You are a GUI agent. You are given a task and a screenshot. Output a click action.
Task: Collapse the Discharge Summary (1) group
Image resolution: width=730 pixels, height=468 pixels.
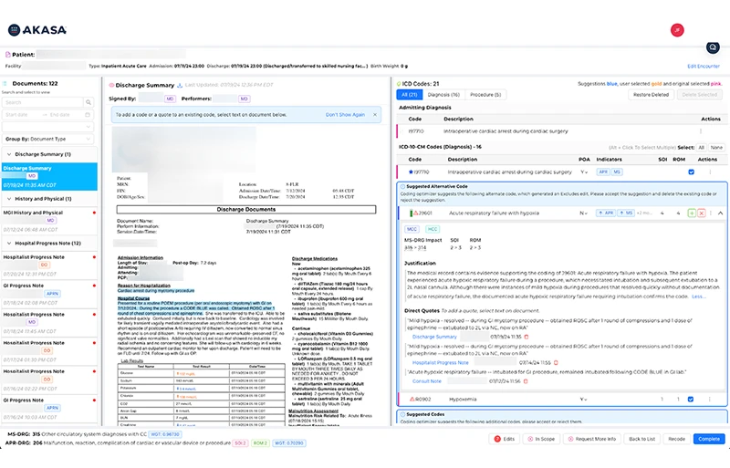pos(9,154)
